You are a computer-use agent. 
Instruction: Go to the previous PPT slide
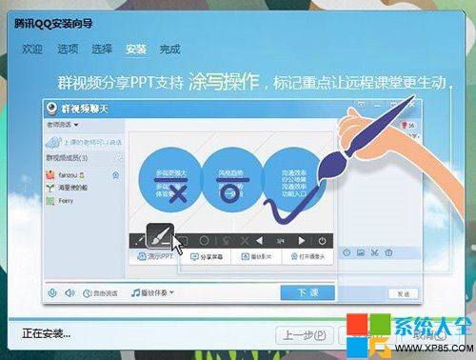[x=260, y=241]
